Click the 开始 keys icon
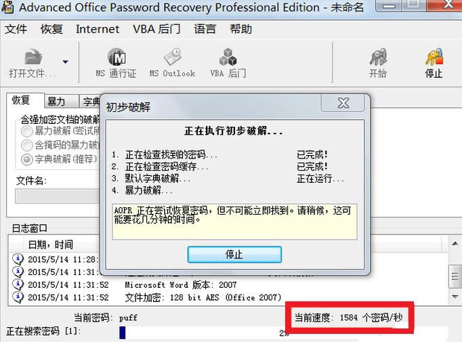Viewport: 462px width, 342px height. pos(378,57)
